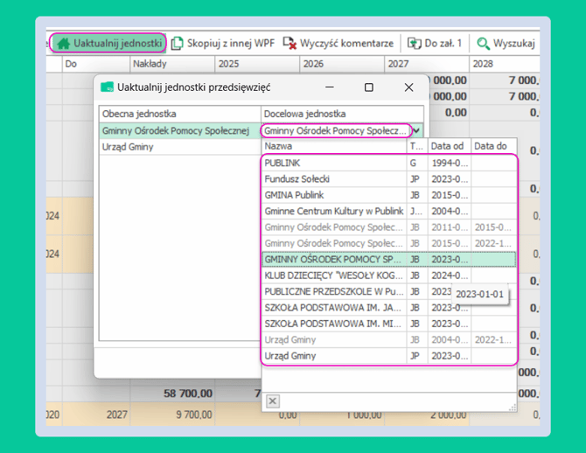Click the X clear button below dropdown list
Viewport: 586px width, 453px height.
point(273,401)
